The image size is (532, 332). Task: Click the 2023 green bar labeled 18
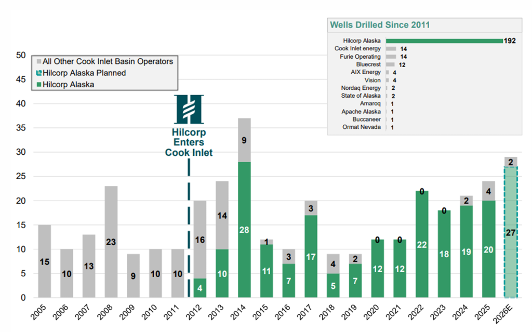click(444, 254)
